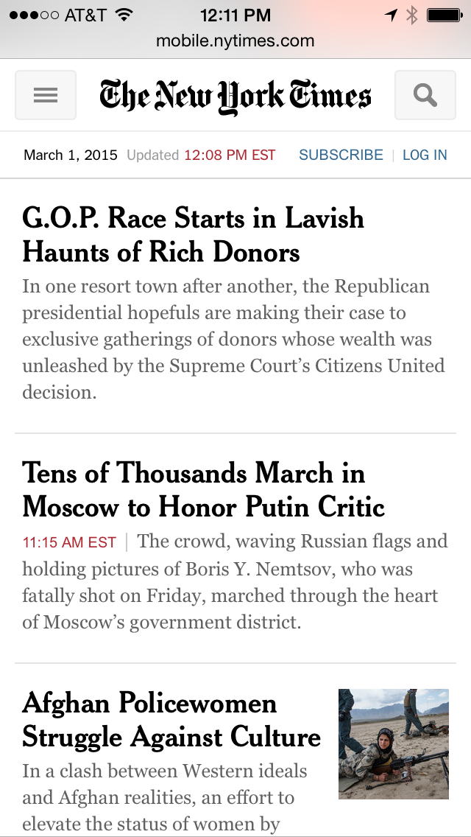
Task: Tap the location services arrow icon
Action: click(x=391, y=15)
